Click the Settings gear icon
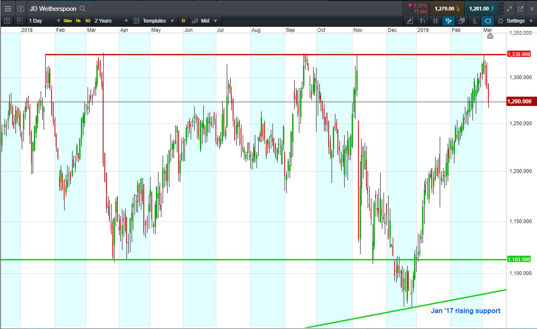 point(501,21)
